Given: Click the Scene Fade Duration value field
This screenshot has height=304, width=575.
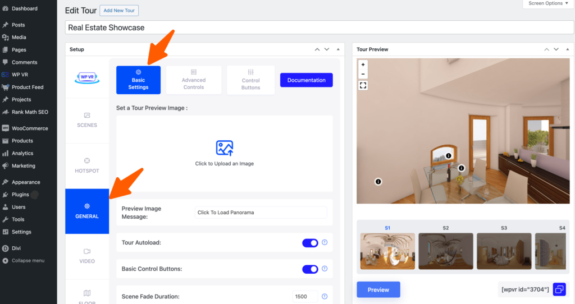Looking at the screenshot, I should pos(305,297).
